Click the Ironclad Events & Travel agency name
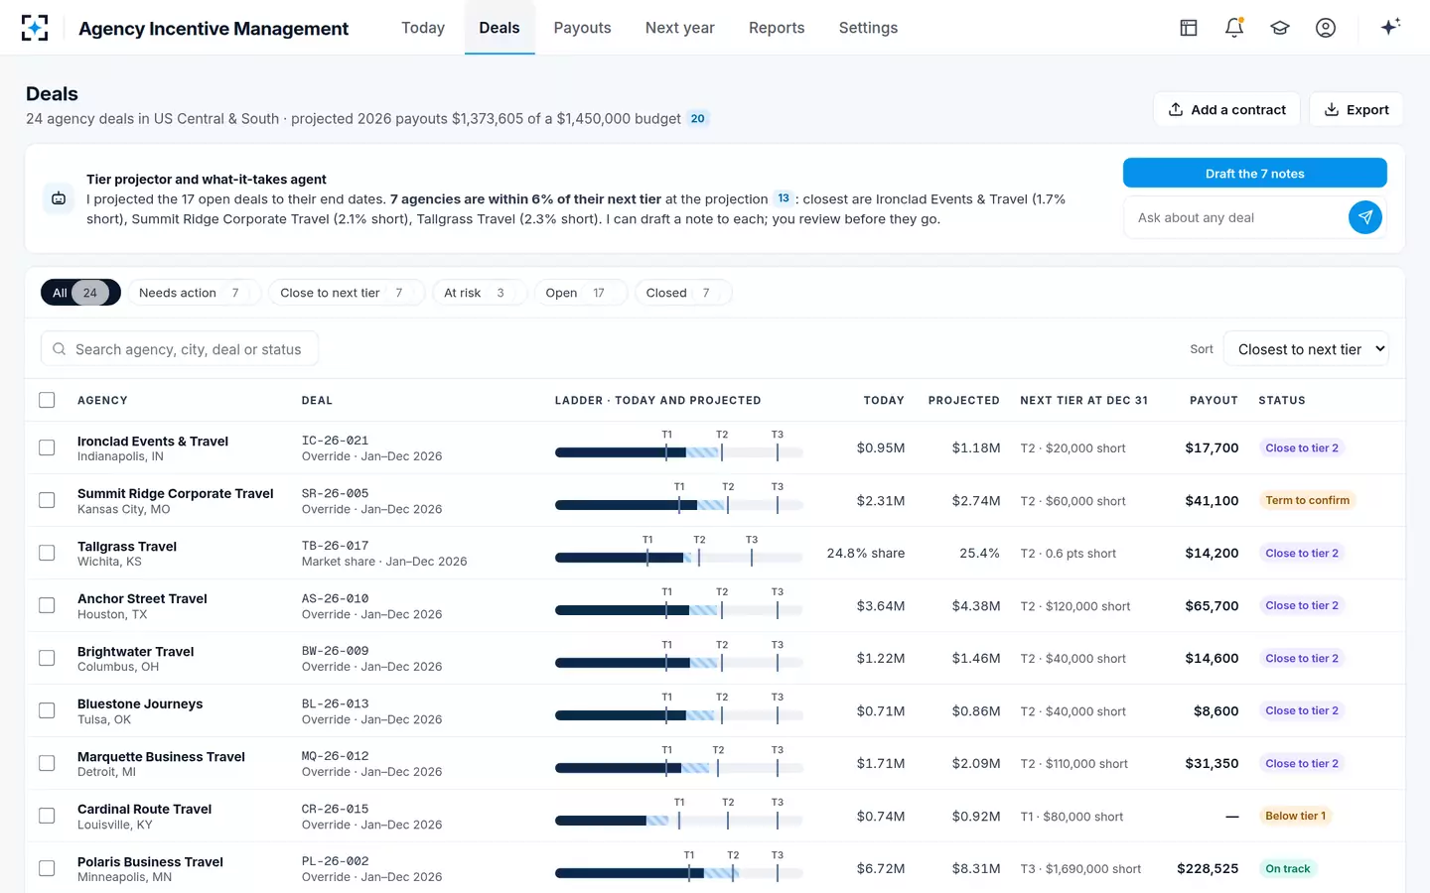 click(153, 442)
